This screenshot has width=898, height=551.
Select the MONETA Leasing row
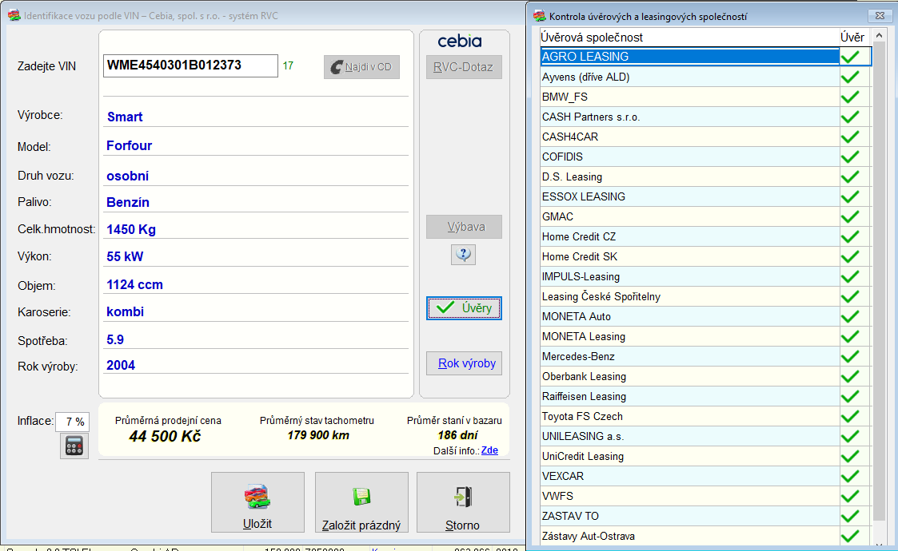(x=705, y=336)
